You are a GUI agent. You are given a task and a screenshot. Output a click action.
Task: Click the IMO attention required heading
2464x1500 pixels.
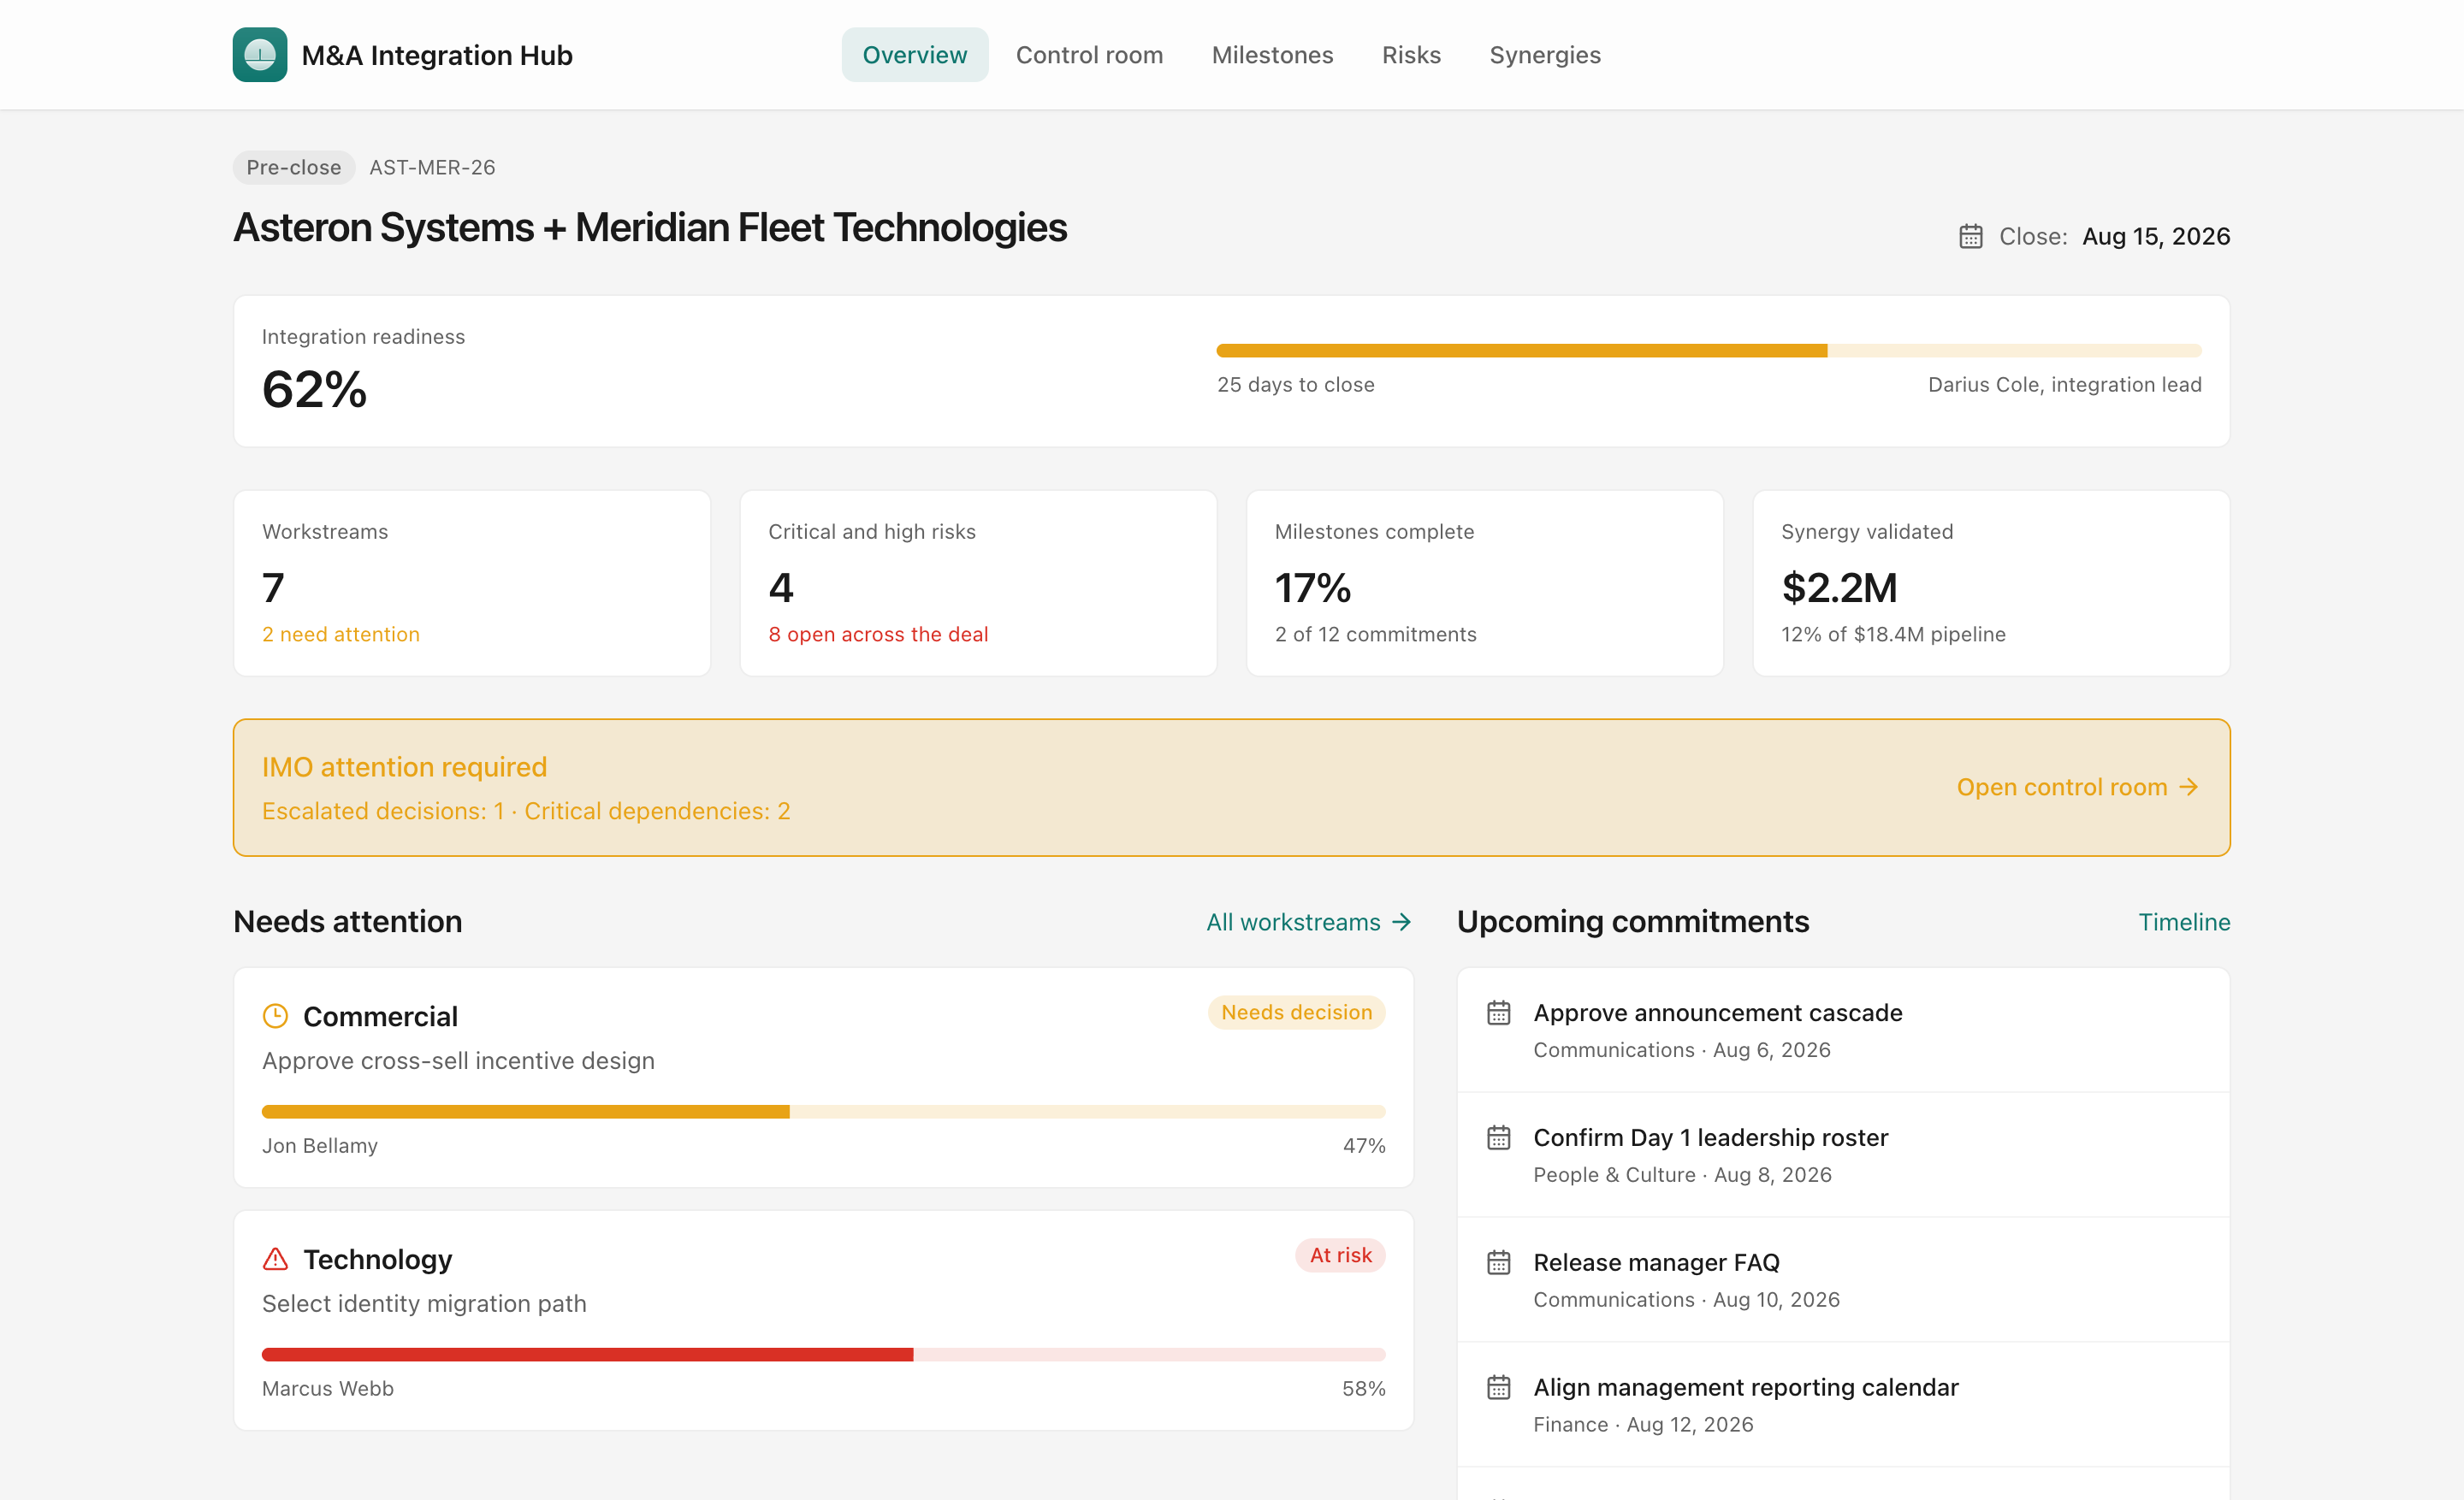coord(404,767)
